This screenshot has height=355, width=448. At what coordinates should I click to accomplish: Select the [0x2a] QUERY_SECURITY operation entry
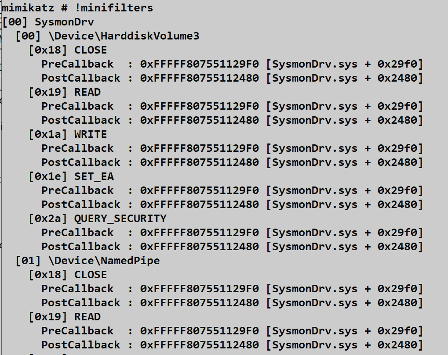coord(98,219)
